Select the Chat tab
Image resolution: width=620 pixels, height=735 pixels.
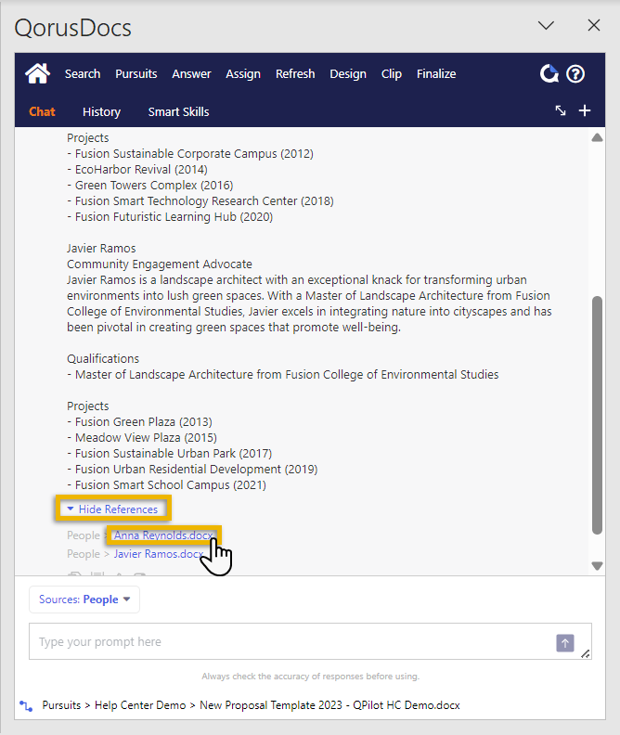(42, 111)
